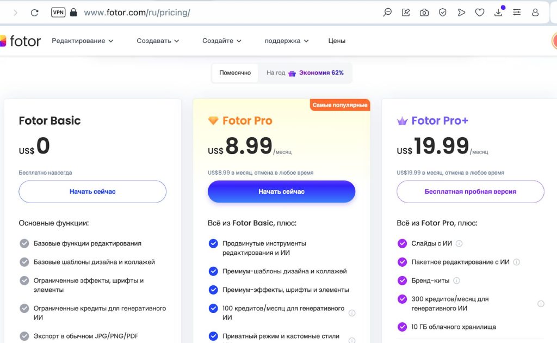Click the Бесплатно навсегда text
The width and height of the screenshot is (557, 343).
[x=45, y=173]
